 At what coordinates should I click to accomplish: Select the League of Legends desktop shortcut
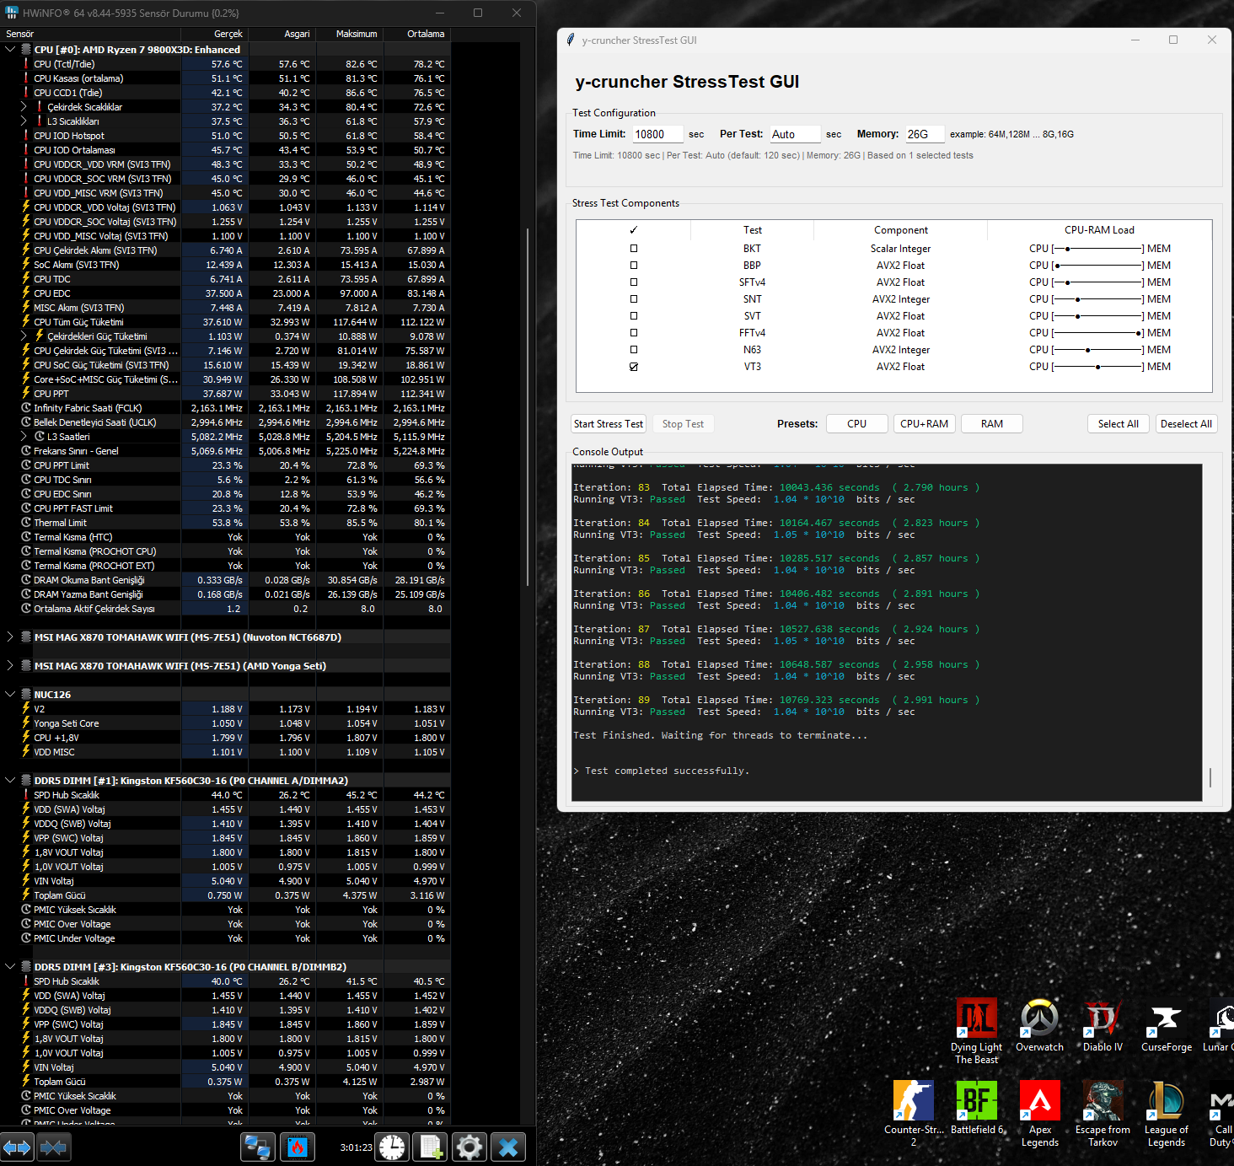point(1167,1113)
